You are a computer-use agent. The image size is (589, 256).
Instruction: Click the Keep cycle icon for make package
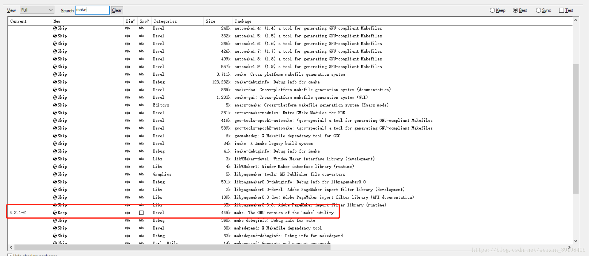[55, 213]
